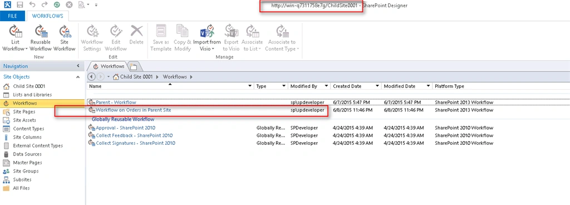Click the green Refresh icon
Image resolution: width=570 pixels, height=205 pixels.
tap(57, 4)
